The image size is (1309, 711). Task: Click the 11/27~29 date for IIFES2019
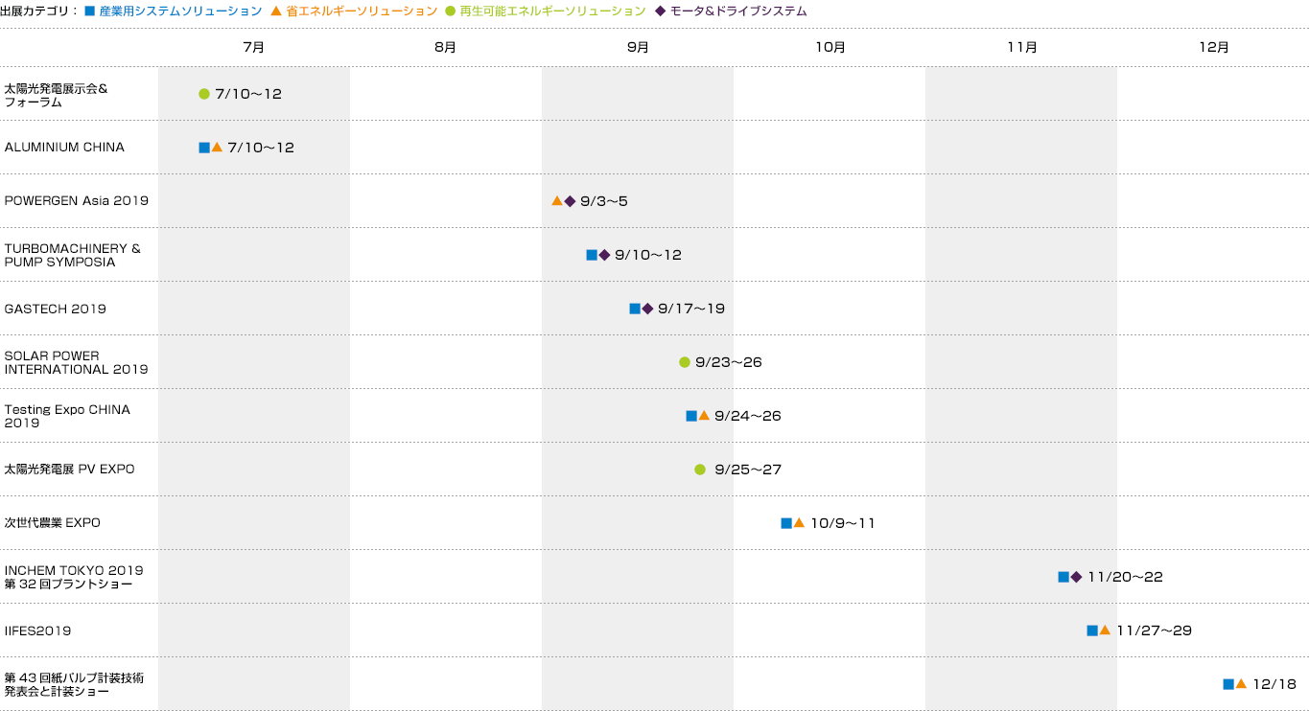[x=1155, y=631]
